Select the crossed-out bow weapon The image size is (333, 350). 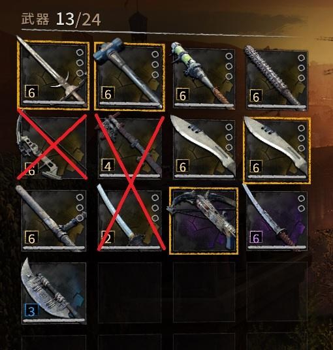(54, 148)
